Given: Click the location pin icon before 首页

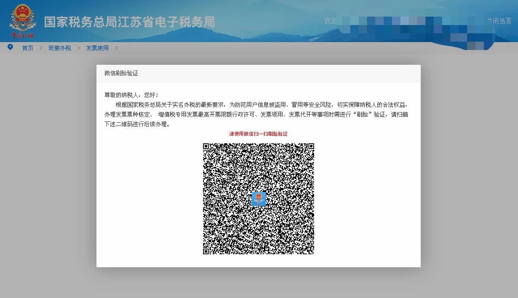Looking at the screenshot, I should (x=11, y=47).
